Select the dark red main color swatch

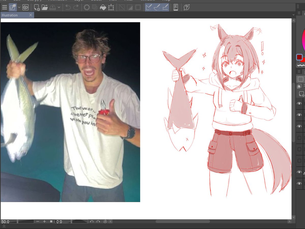(299, 57)
